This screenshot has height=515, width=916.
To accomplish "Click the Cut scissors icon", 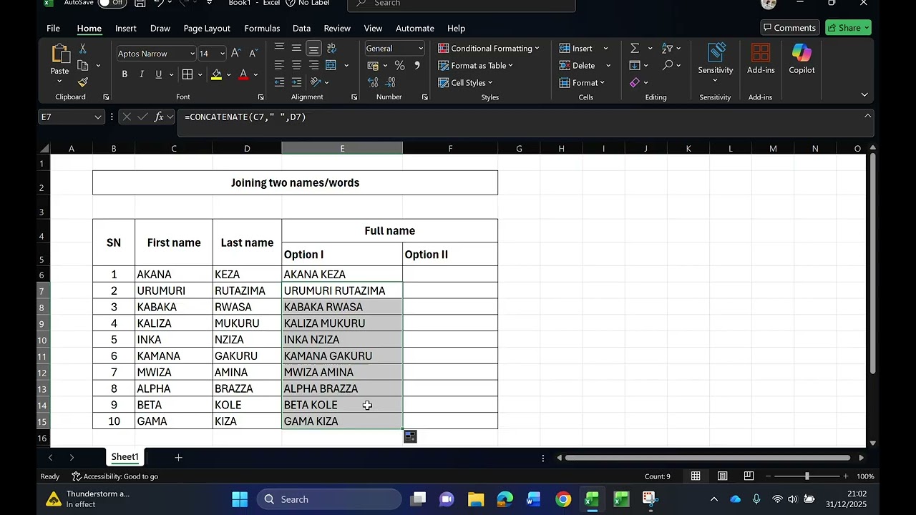I will coord(83,49).
